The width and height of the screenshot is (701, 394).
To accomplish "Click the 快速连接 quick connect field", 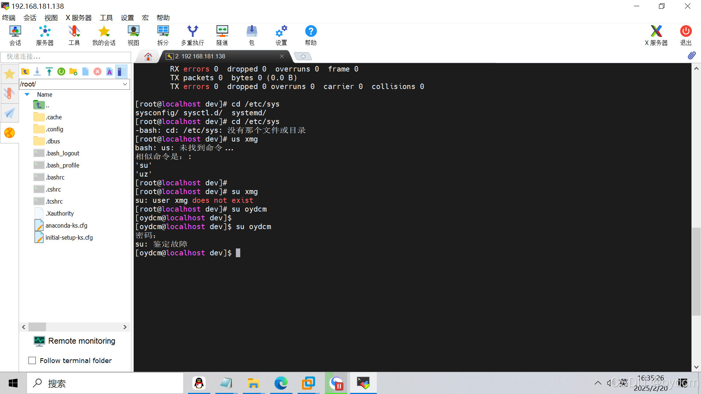I will click(66, 57).
